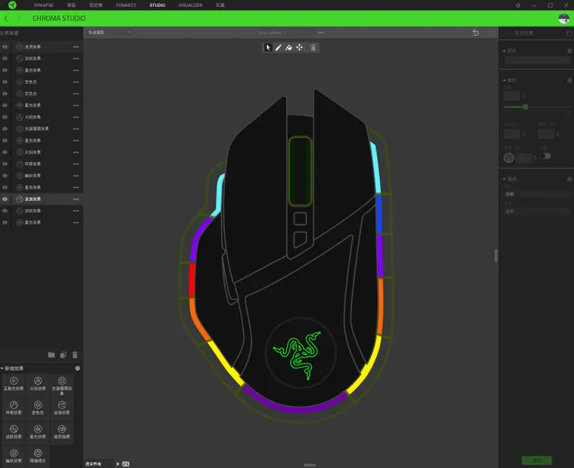Image resolution: width=574 pixels, height=468 pixels.
Task: Click the help icon beside 新增效果
Action: [x=78, y=369]
